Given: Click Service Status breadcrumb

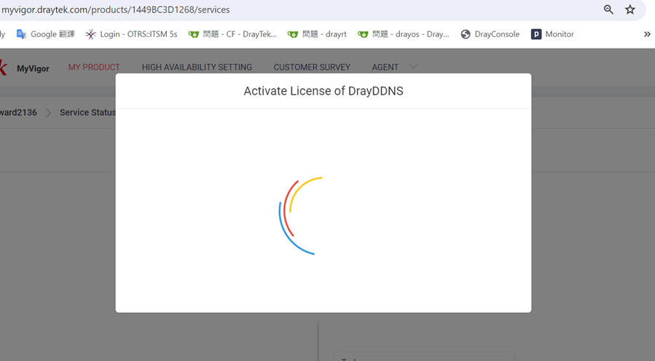Looking at the screenshot, I should (87, 112).
